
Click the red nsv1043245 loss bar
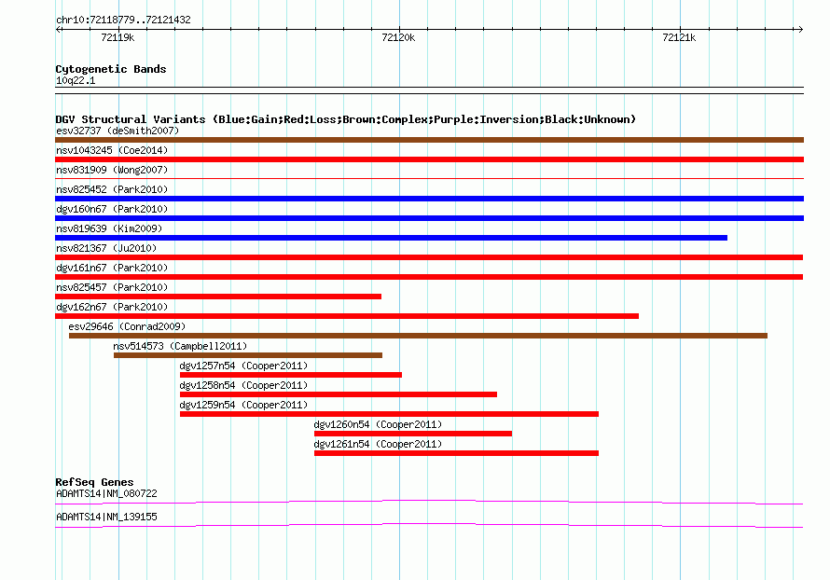[429, 159]
